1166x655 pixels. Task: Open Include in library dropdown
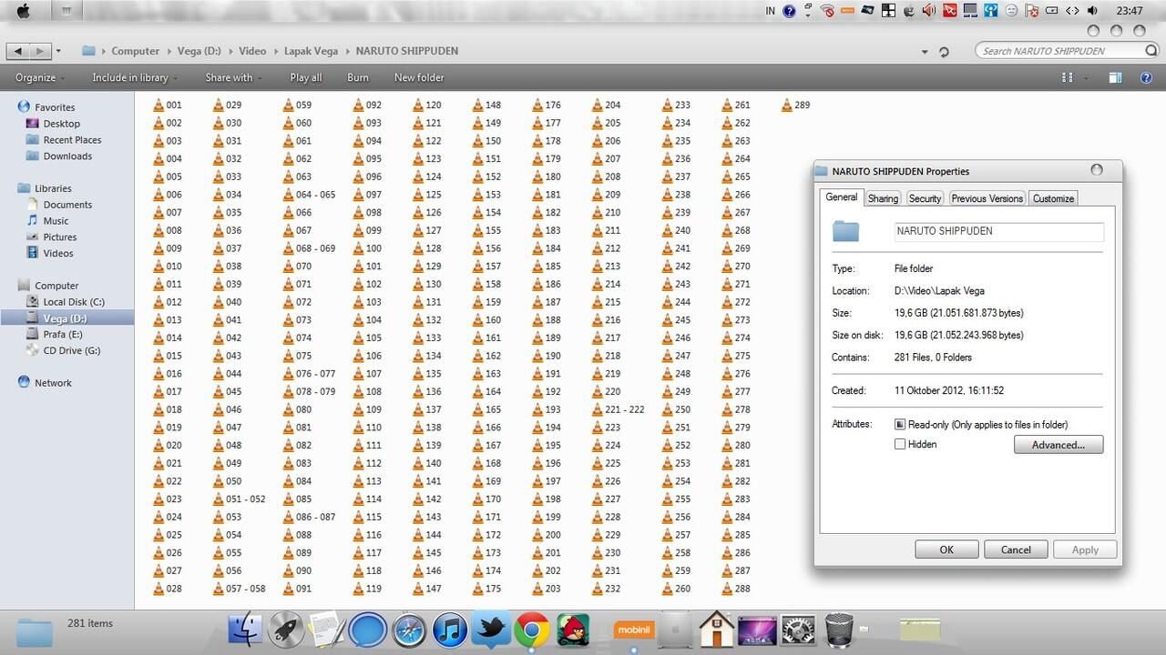(134, 77)
